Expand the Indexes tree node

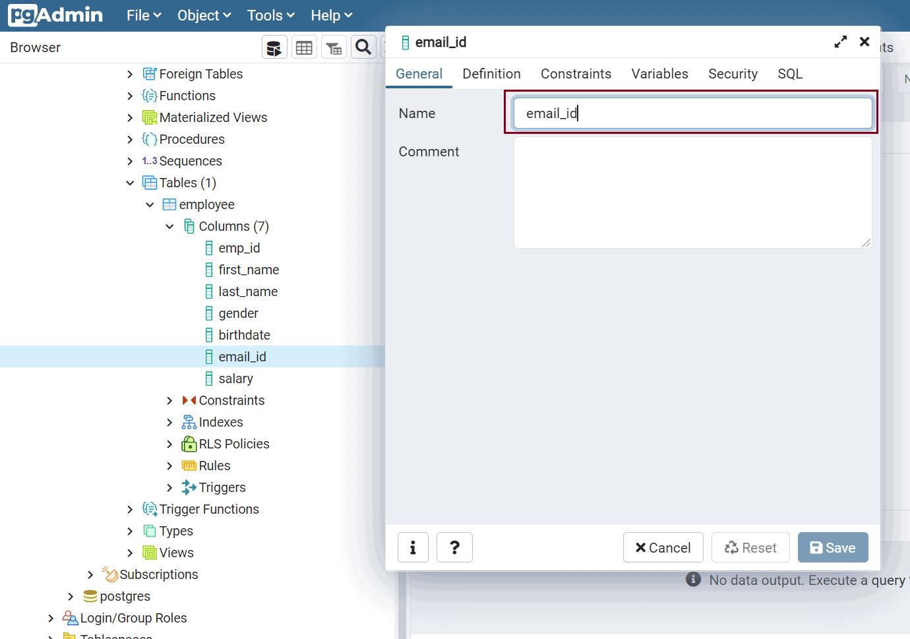(169, 423)
